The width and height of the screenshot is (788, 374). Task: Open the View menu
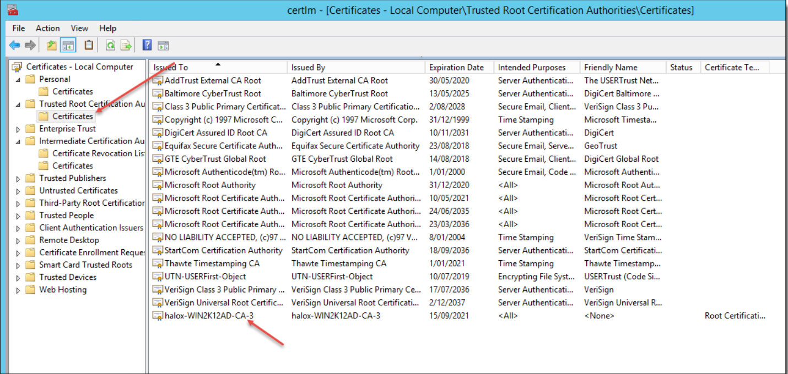(79, 28)
